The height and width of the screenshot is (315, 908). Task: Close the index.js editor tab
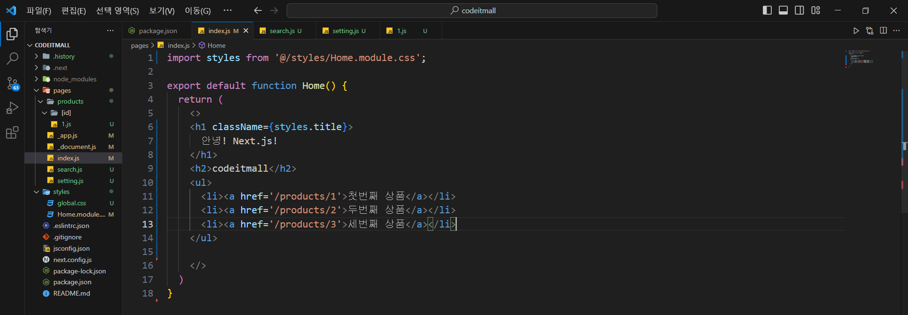[x=246, y=31]
